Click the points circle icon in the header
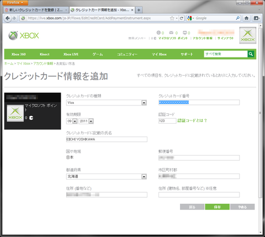 tap(158, 33)
